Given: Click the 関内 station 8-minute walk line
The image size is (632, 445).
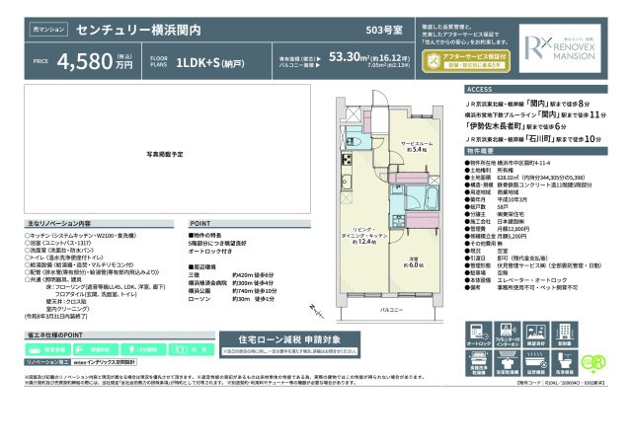Looking at the screenshot, I should [x=528, y=104].
